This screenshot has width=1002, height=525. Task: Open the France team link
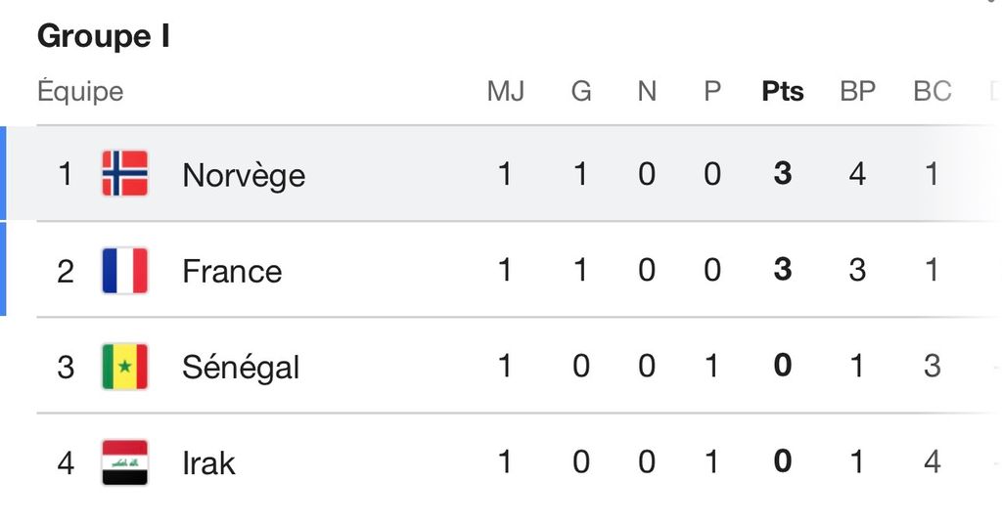(x=232, y=271)
